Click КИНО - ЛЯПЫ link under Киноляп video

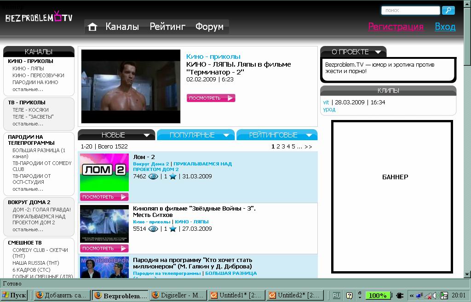click(192, 222)
